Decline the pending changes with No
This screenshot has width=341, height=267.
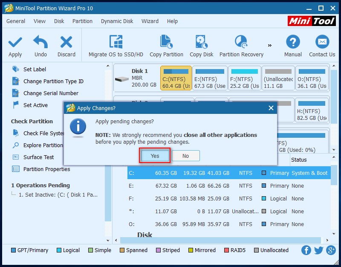pos(185,156)
